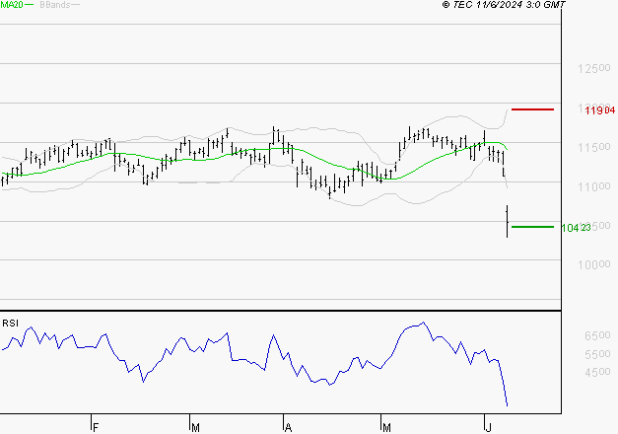Click the first M month marker (March)
Image resolution: width=618 pixels, height=434 pixels.
click(x=195, y=427)
